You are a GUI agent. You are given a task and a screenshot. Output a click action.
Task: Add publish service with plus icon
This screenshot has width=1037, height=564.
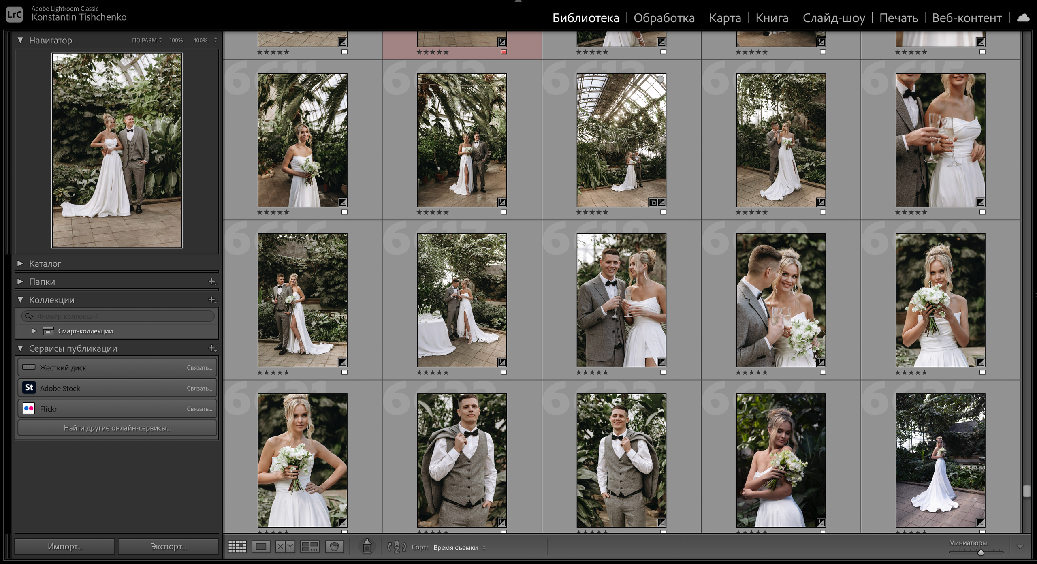coord(212,348)
